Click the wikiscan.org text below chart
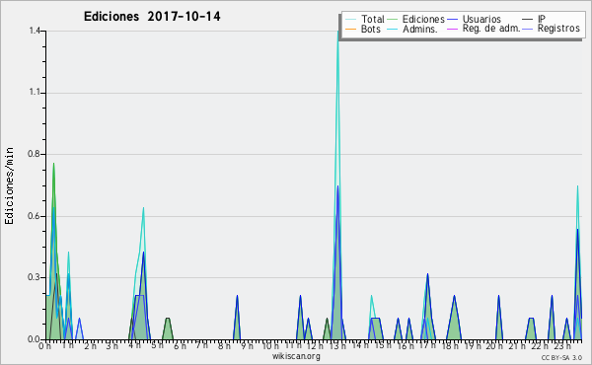 point(296,356)
